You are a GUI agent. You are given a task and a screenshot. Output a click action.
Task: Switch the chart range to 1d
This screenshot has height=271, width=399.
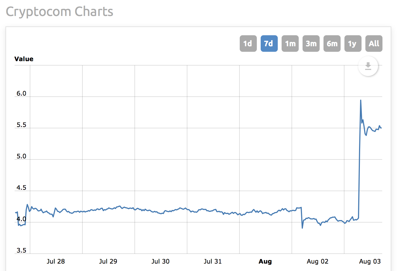pos(248,44)
